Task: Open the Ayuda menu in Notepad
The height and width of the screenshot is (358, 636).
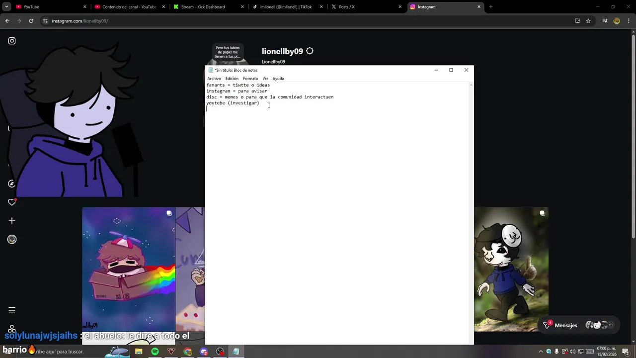Action: (x=278, y=79)
